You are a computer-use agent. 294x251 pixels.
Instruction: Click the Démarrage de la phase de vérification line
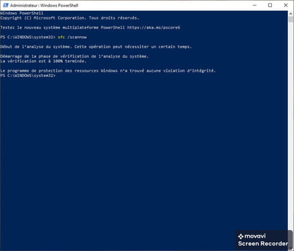tap(74, 56)
